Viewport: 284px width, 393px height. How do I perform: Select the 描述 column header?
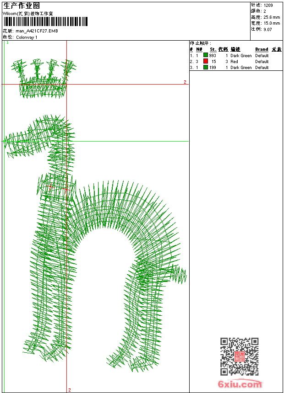235,49
